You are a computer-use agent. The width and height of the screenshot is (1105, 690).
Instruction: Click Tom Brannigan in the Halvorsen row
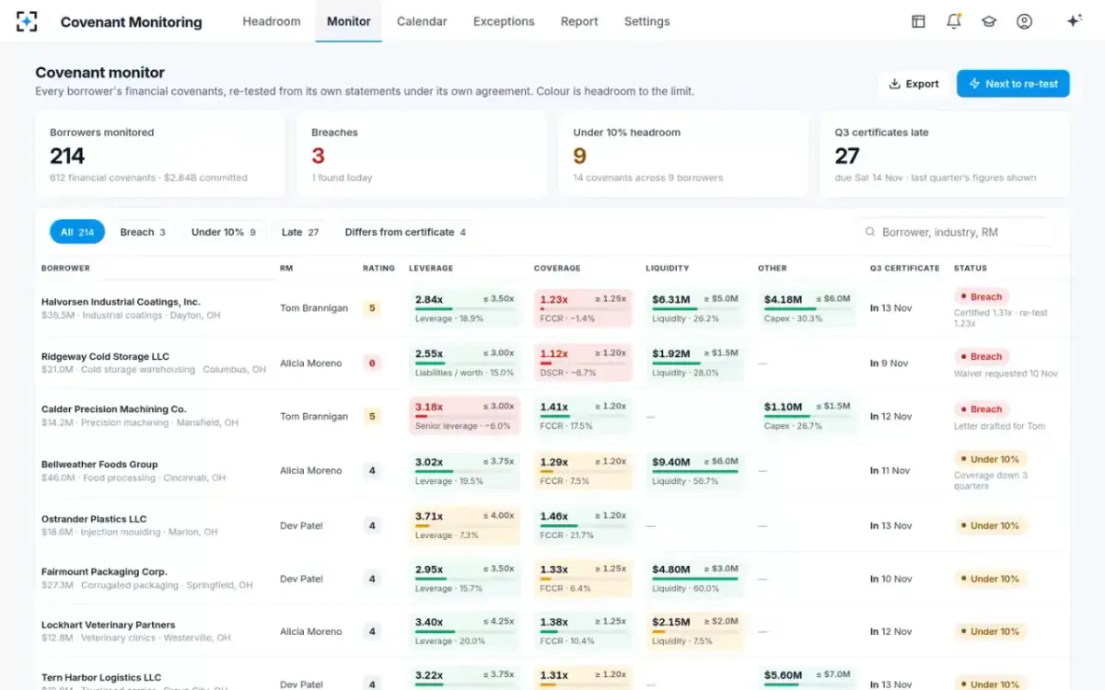pyautogui.click(x=314, y=308)
